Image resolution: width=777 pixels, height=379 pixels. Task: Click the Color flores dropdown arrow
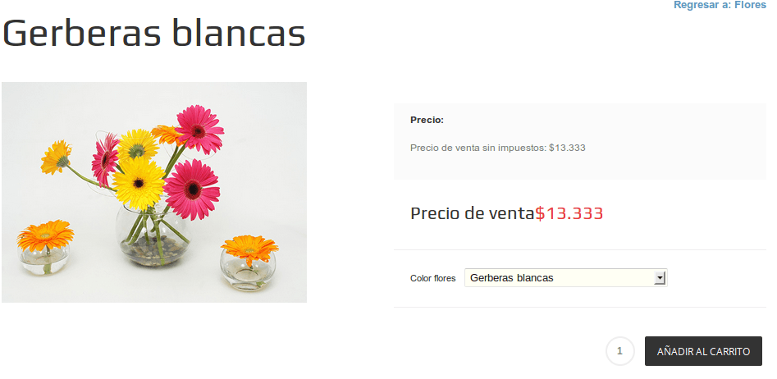(x=659, y=278)
